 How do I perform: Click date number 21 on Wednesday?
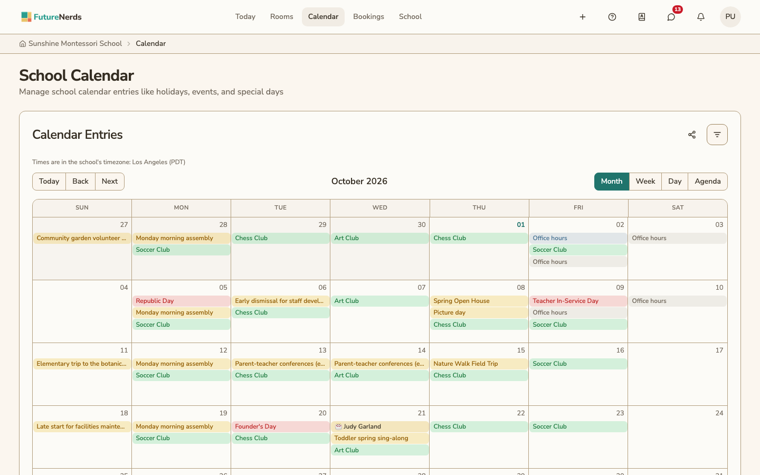[422, 413]
